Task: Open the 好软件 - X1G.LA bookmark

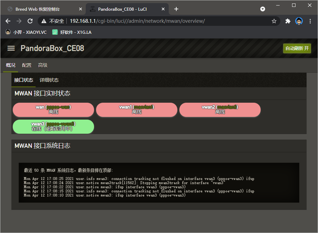Action: [72, 32]
